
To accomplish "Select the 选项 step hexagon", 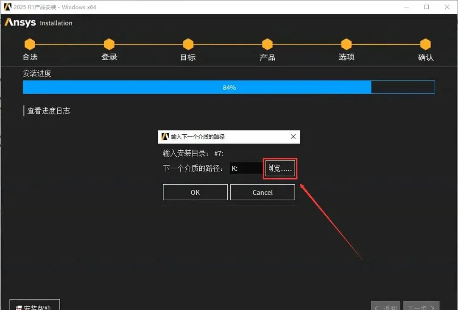I will pos(346,44).
